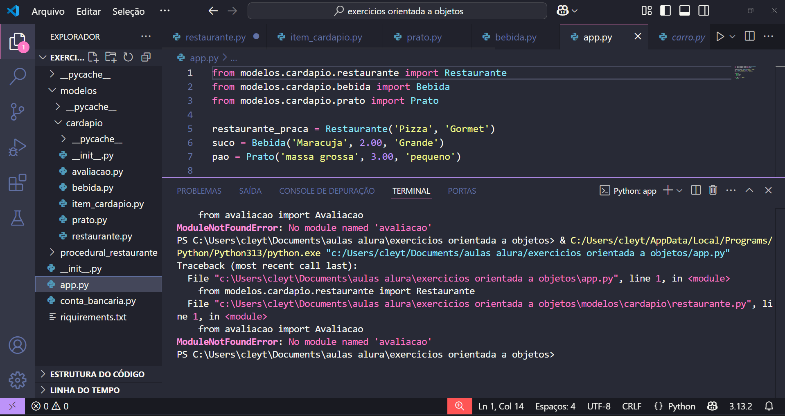Collapse all folders in explorer
The height and width of the screenshot is (416, 785).
click(x=146, y=57)
